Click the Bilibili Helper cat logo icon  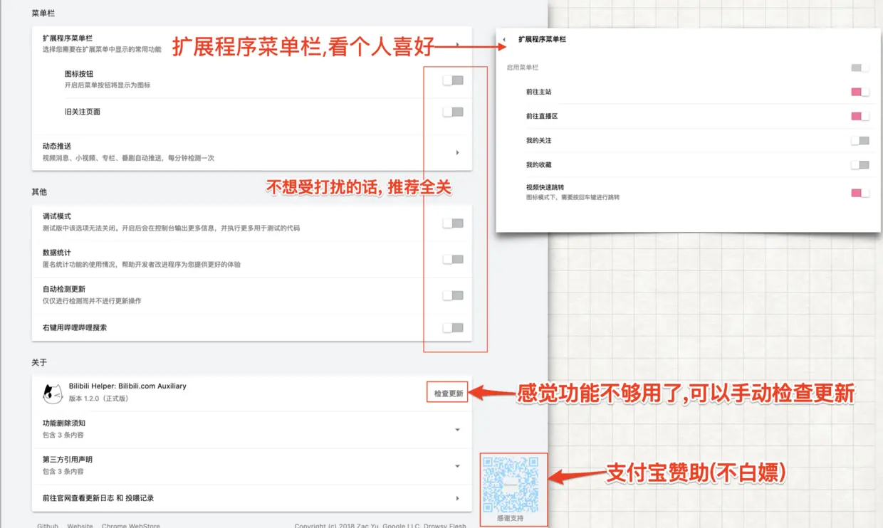[53, 393]
